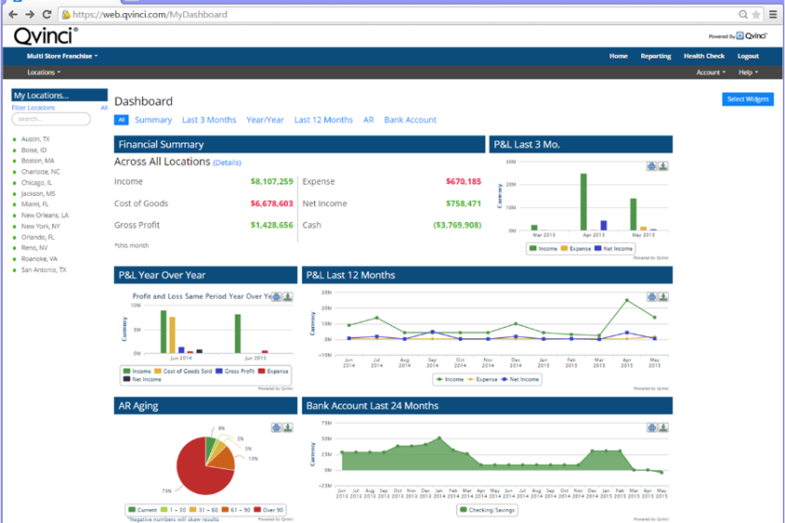
Task: Toggle Over 90 slice in AR Aging legend
Action: coord(269,510)
